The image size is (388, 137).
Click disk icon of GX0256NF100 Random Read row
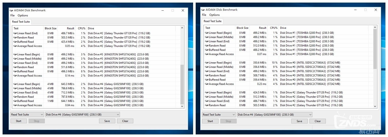point(15,97)
